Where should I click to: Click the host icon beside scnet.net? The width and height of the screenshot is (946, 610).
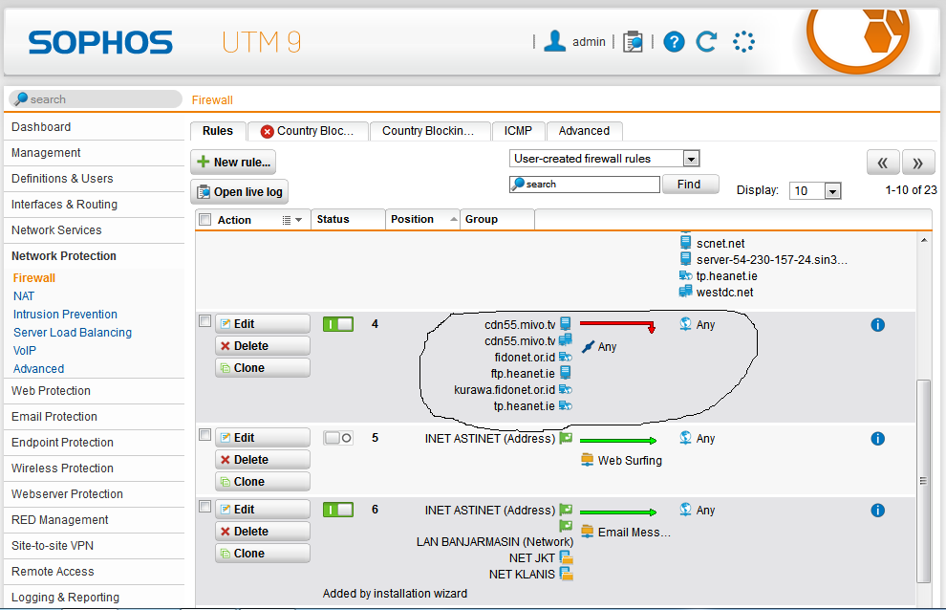tap(685, 243)
